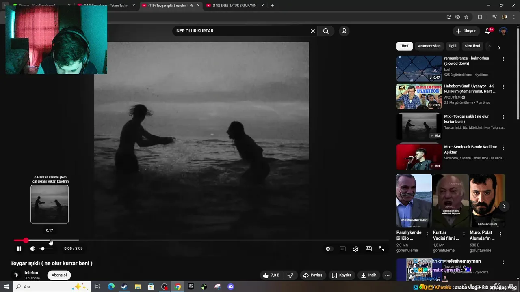Open options for Mix - Toygar ışıklı

pos(503,117)
